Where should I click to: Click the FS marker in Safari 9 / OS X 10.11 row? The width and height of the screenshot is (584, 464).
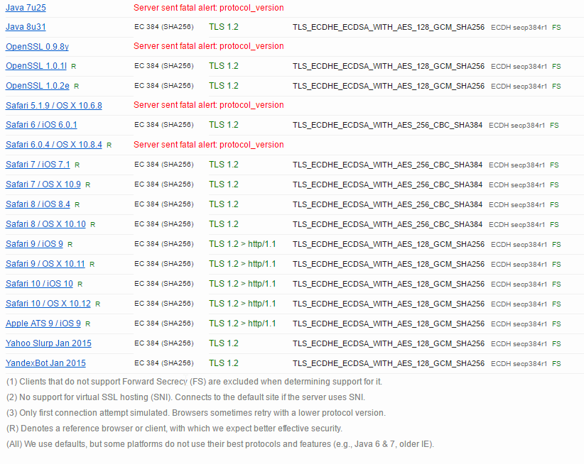556,265
